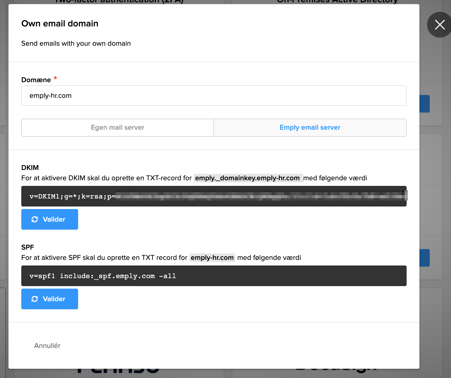Viewport: 451px width, 378px height.
Task: Click the refresh icon in SPF Valider button
Action: (x=35, y=299)
